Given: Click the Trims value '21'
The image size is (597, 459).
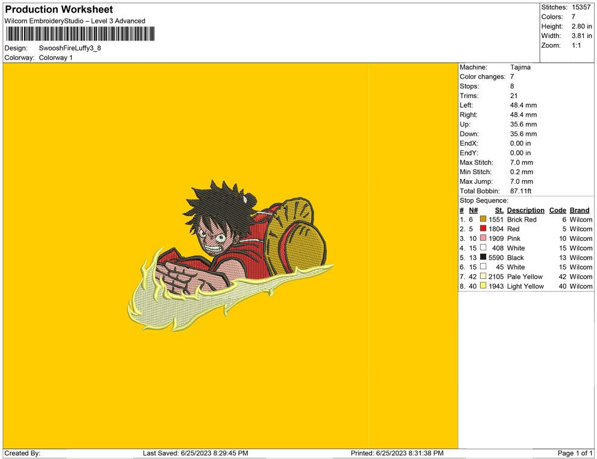Looking at the screenshot, I should [x=514, y=96].
